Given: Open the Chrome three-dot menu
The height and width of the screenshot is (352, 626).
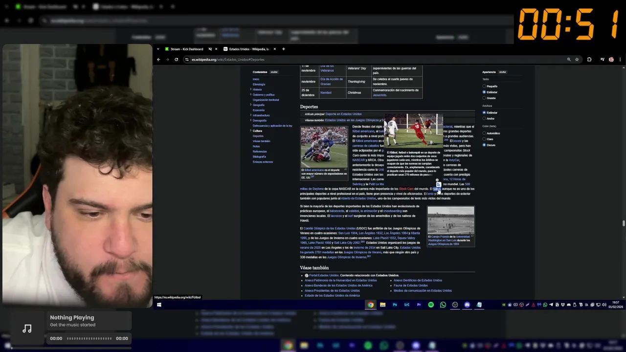Looking at the screenshot, I should coord(620,60).
